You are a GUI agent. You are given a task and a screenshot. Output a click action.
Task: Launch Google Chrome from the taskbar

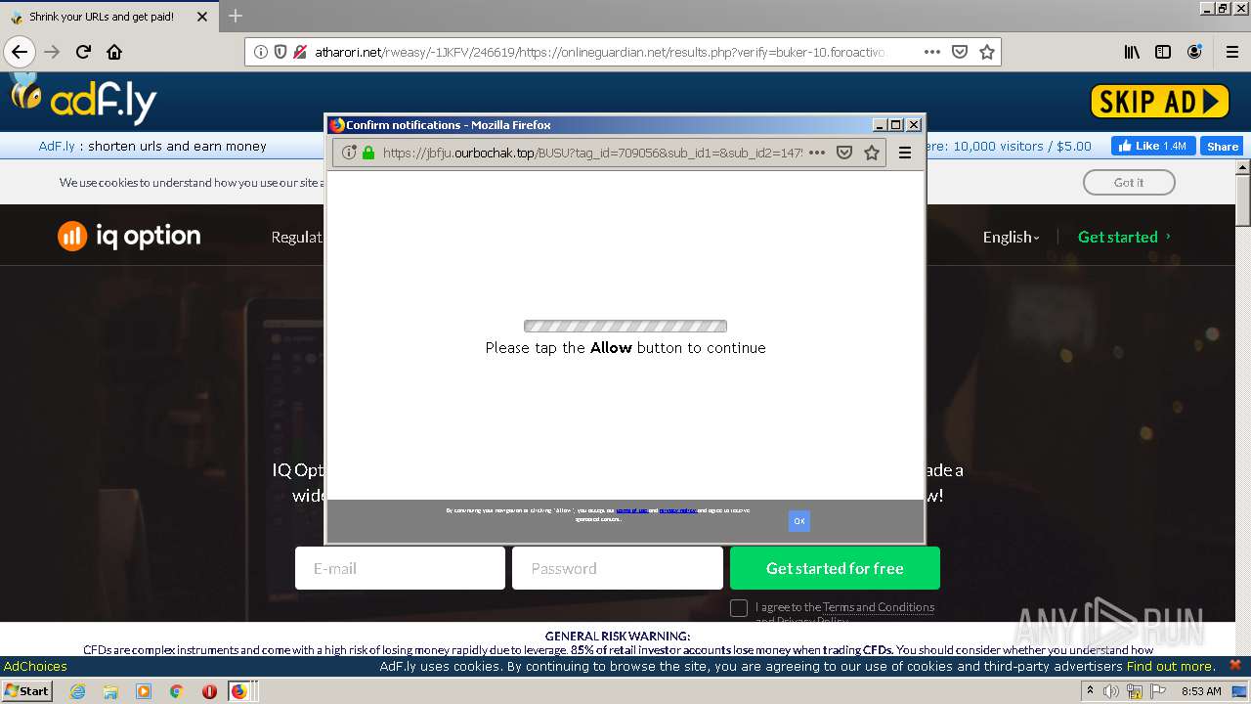[x=177, y=691]
